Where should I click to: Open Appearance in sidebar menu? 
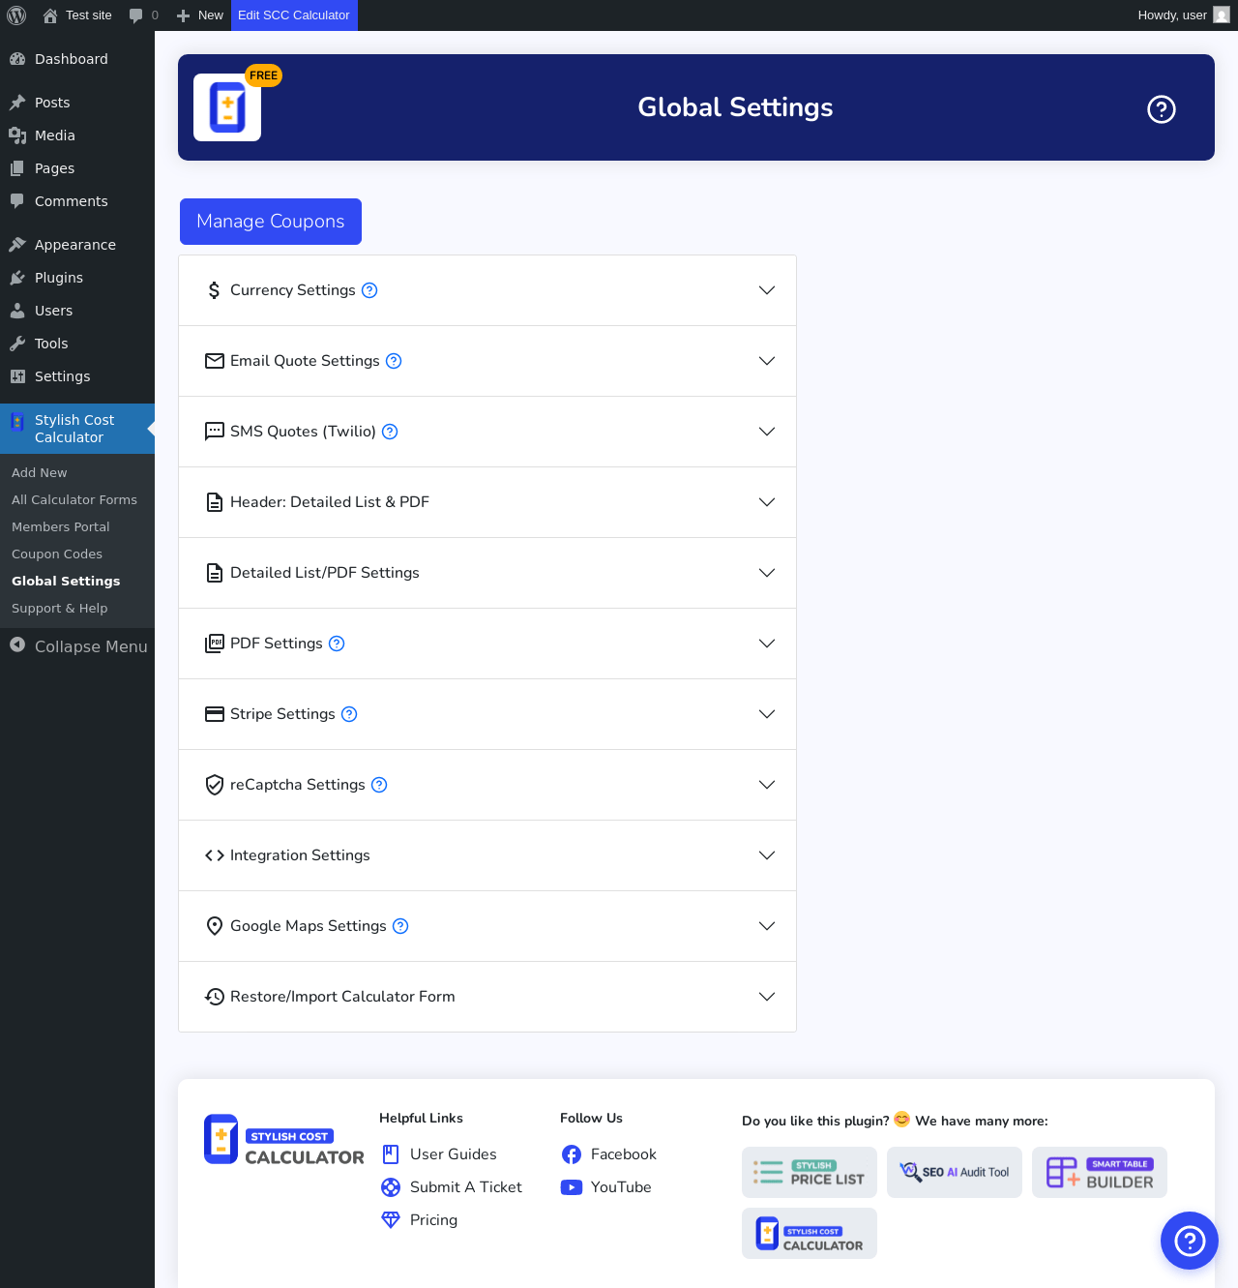point(77,245)
